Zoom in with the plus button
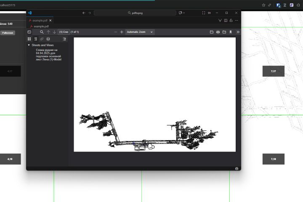Viewport: 303px width, 202px height. pos(122,32)
